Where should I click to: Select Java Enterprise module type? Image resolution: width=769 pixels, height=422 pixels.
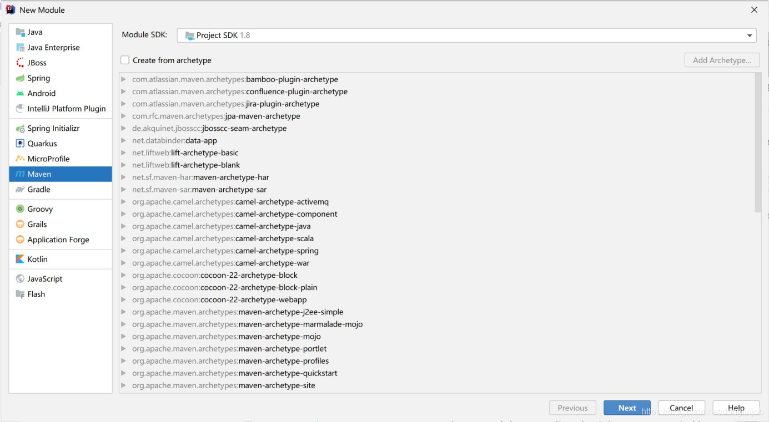tap(61, 48)
